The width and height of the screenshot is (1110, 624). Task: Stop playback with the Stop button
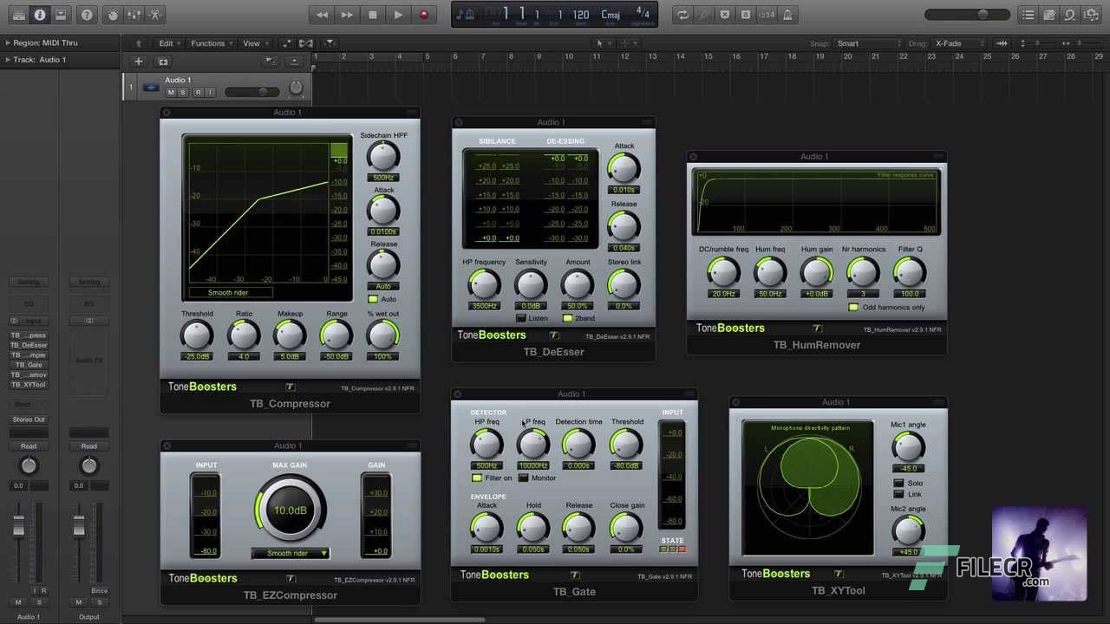click(x=373, y=15)
